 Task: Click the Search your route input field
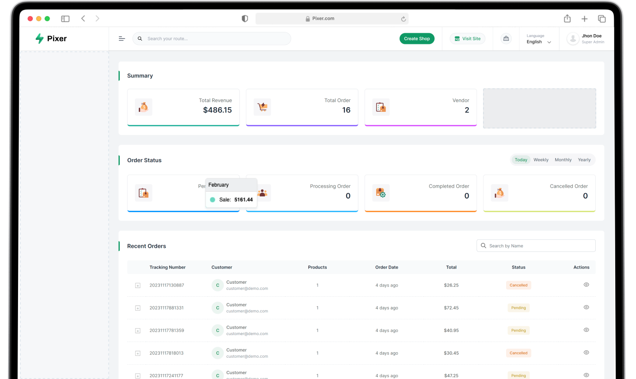click(212, 39)
